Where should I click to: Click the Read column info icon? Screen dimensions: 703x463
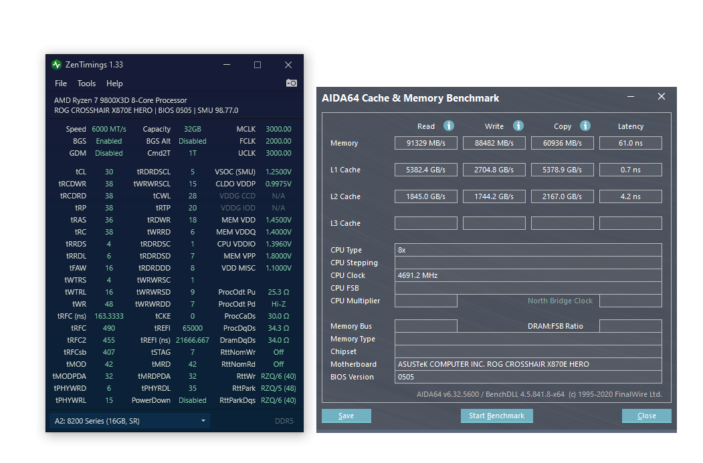click(x=449, y=126)
